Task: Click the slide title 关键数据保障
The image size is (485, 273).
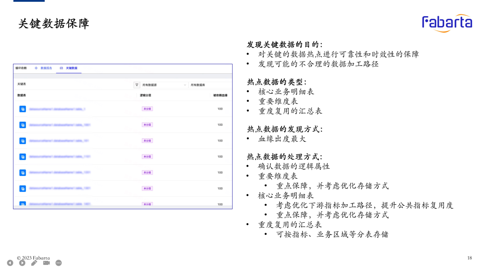Action: 54,23
